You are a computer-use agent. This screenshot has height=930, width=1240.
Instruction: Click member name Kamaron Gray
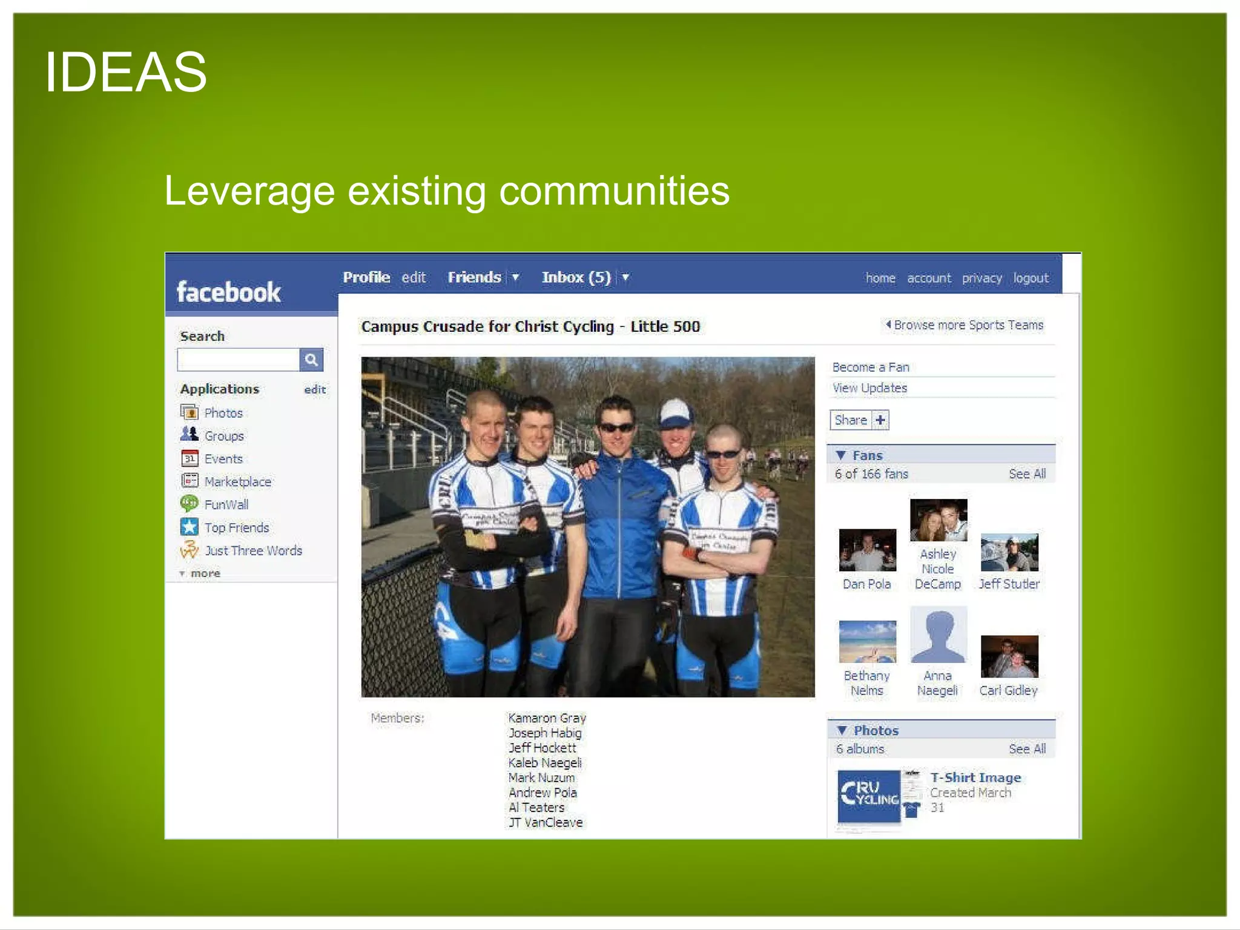(547, 718)
